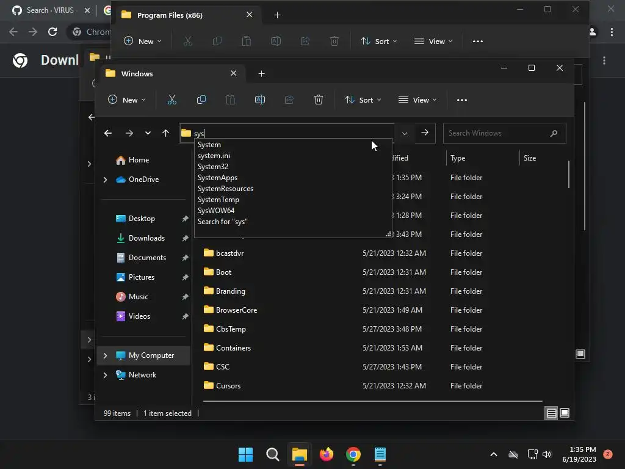The height and width of the screenshot is (469, 625).
Task: Select the bcastdvr folder
Action: [229, 253]
